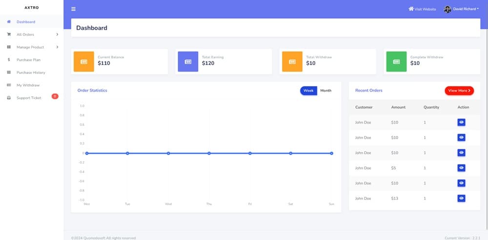Click the blue Total Earning card icon
Screen dimensions: 488x240
[188, 61]
